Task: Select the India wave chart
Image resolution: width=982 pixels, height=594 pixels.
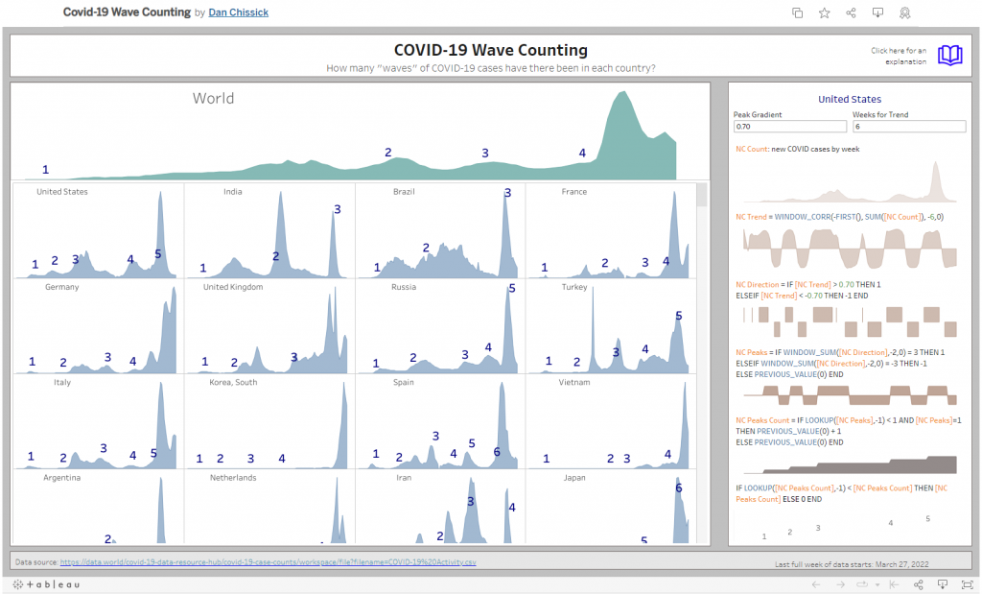Action: click(269, 236)
